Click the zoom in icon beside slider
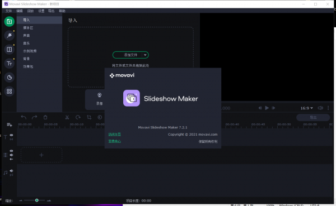336x206 pixels. pos(49,200)
